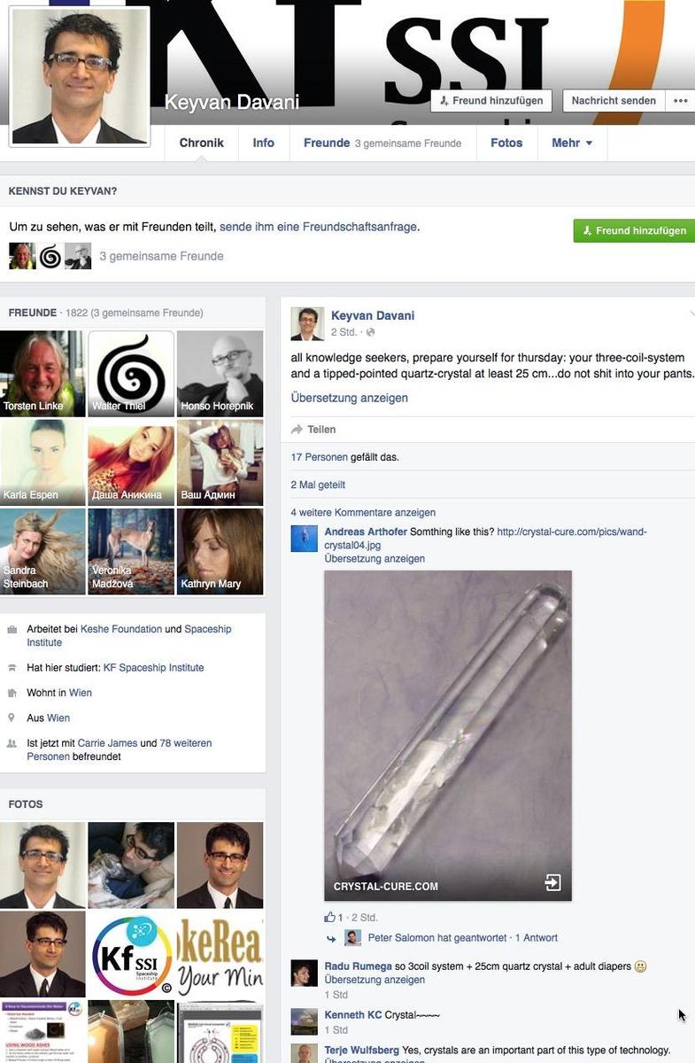Click the thumbs-up like icon under crystal photo
Image resolution: width=695 pixels, height=1063 pixels.
(329, 917)
